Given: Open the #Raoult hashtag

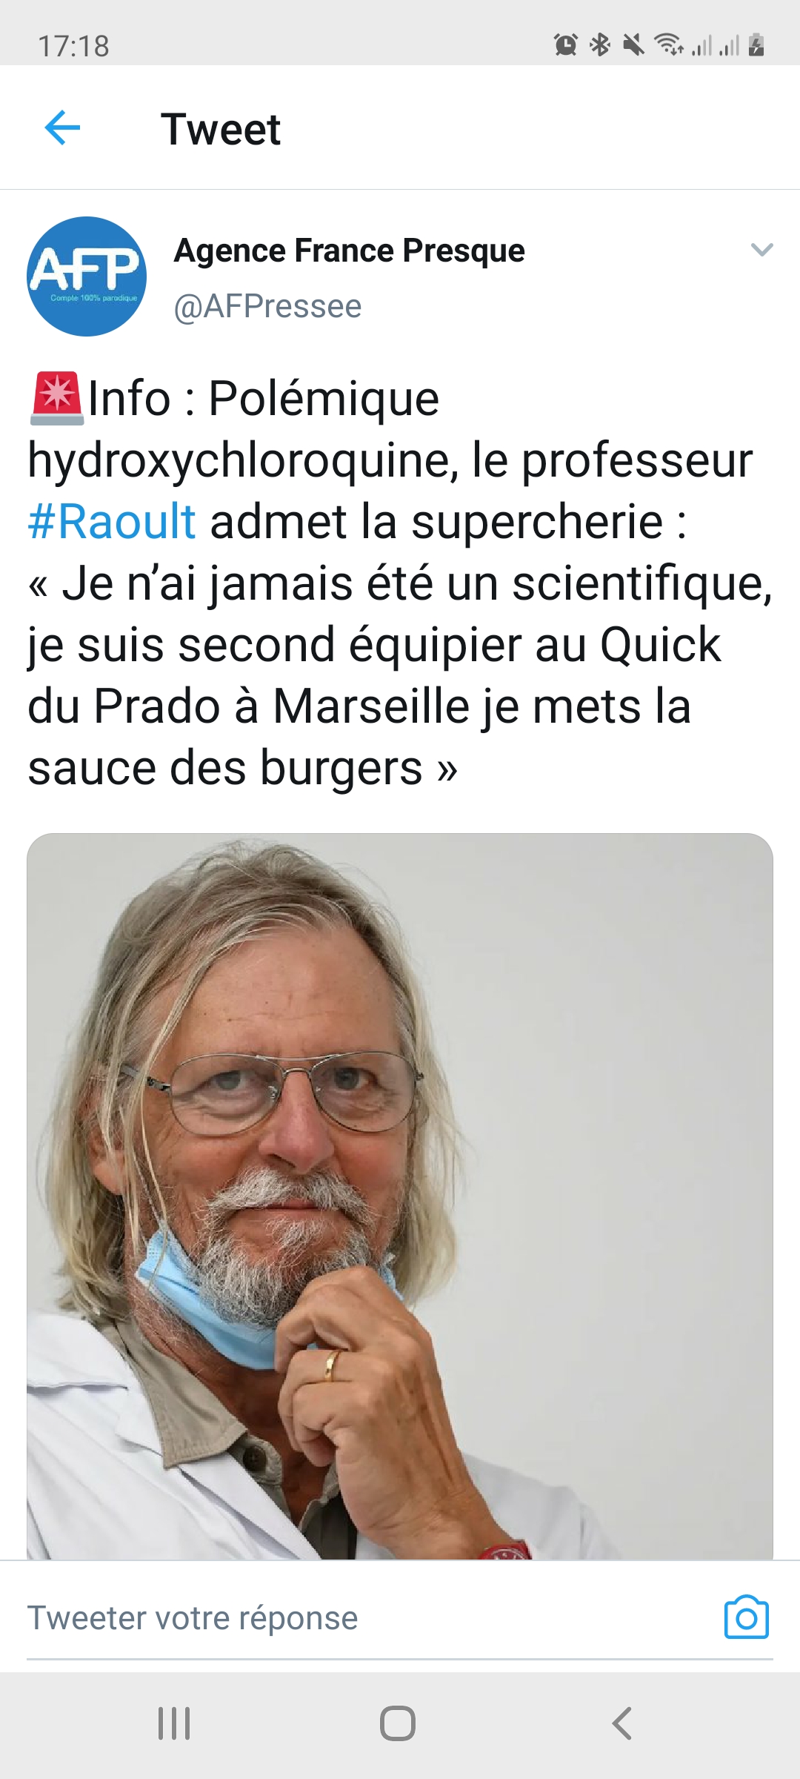Looking at the screenshot, I should (112, 521).
